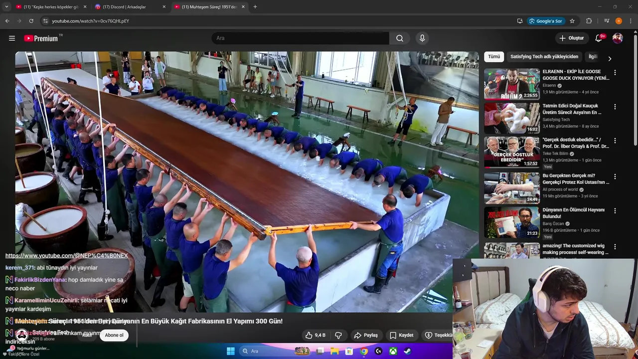The height and width of the screenshot is (359, 638).
Task: Open the youtube.com/@NEP link overlay
Action: click(x=66, y=256)
